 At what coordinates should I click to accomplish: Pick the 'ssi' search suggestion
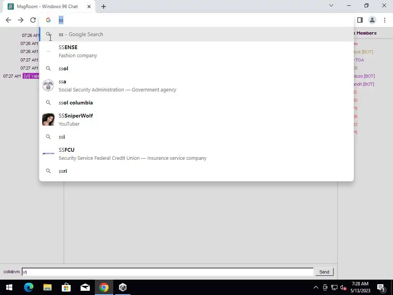(x=196, y=137)
